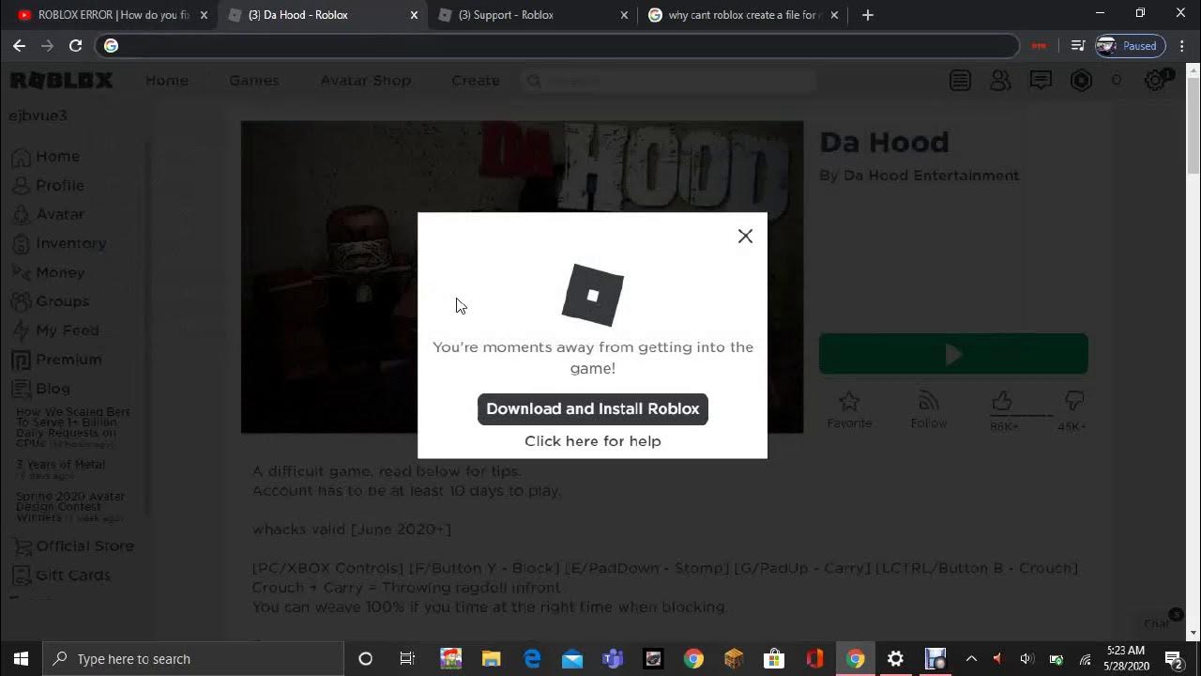Image resolution: width=1201 pixels, height=676 pixels.
Task: Open Mail app from the taskbar
Action: click(572, 659)
